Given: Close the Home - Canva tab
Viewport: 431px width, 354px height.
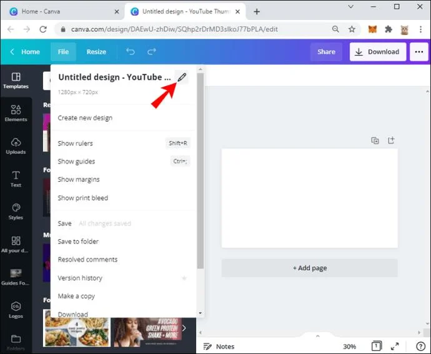Looking at the screenshot, I should point(117,11).
